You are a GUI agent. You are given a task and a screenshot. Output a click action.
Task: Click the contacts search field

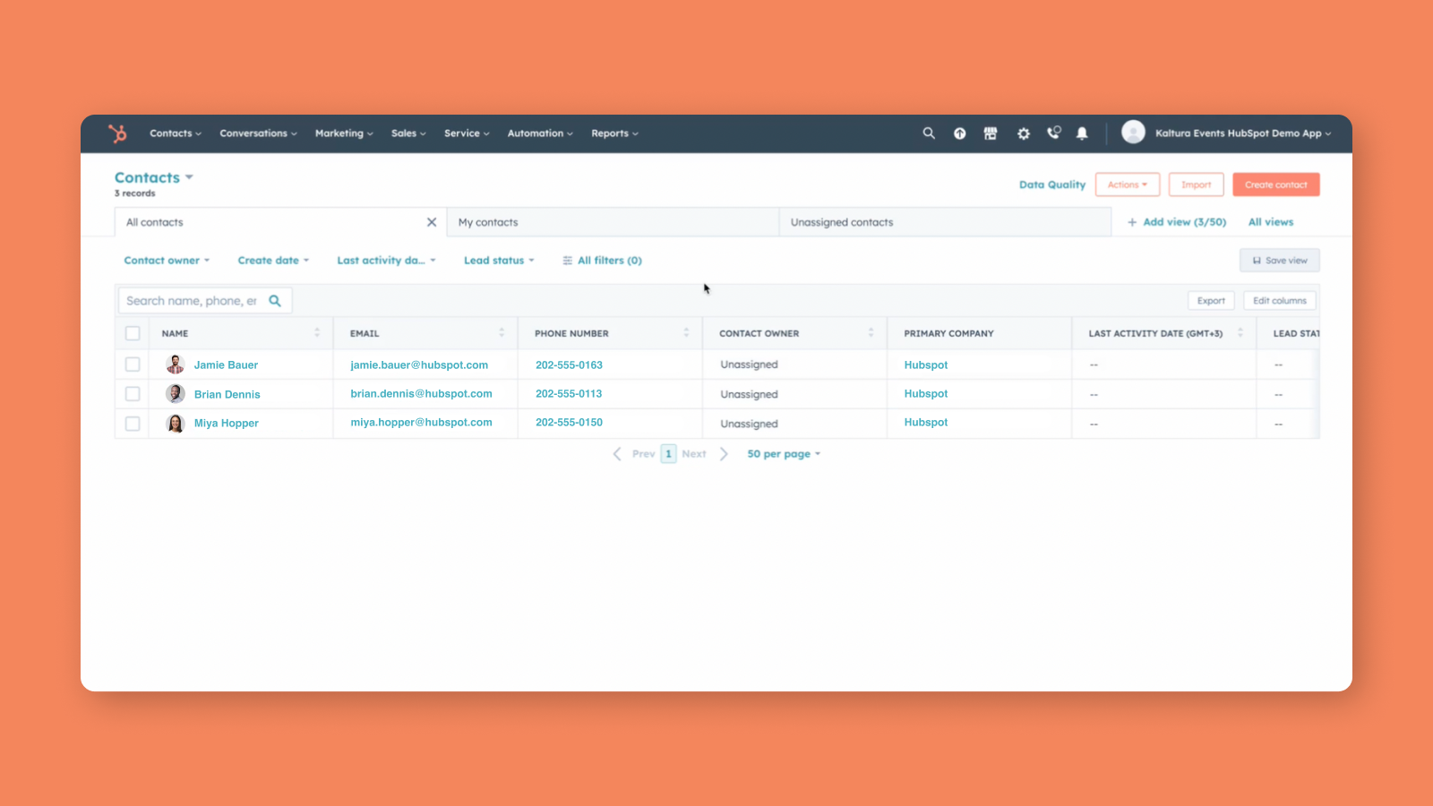click(x=192, y=301)
